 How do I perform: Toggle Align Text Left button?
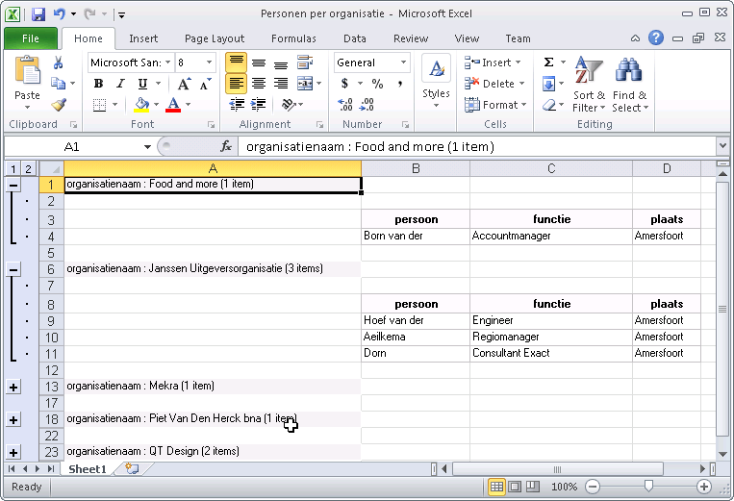(x=237, y=84)
